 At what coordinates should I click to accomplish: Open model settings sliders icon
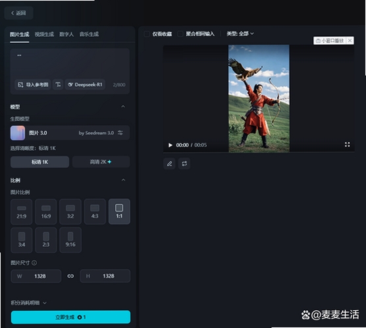[x=120, y=132]
